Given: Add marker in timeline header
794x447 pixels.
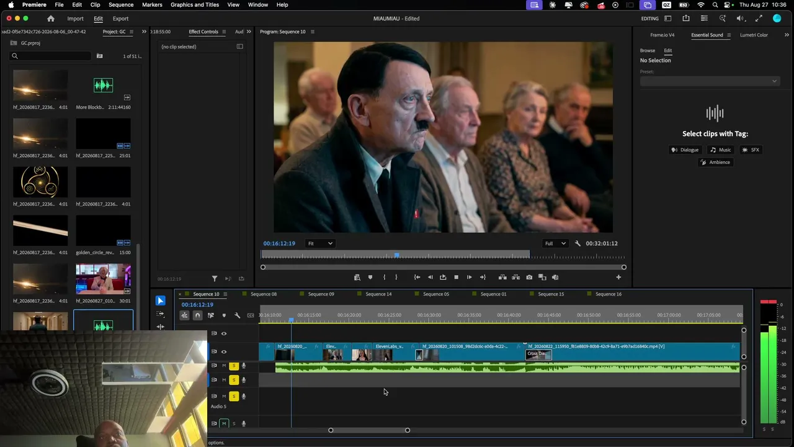Looking at the screenshot, I should [224, 315].
